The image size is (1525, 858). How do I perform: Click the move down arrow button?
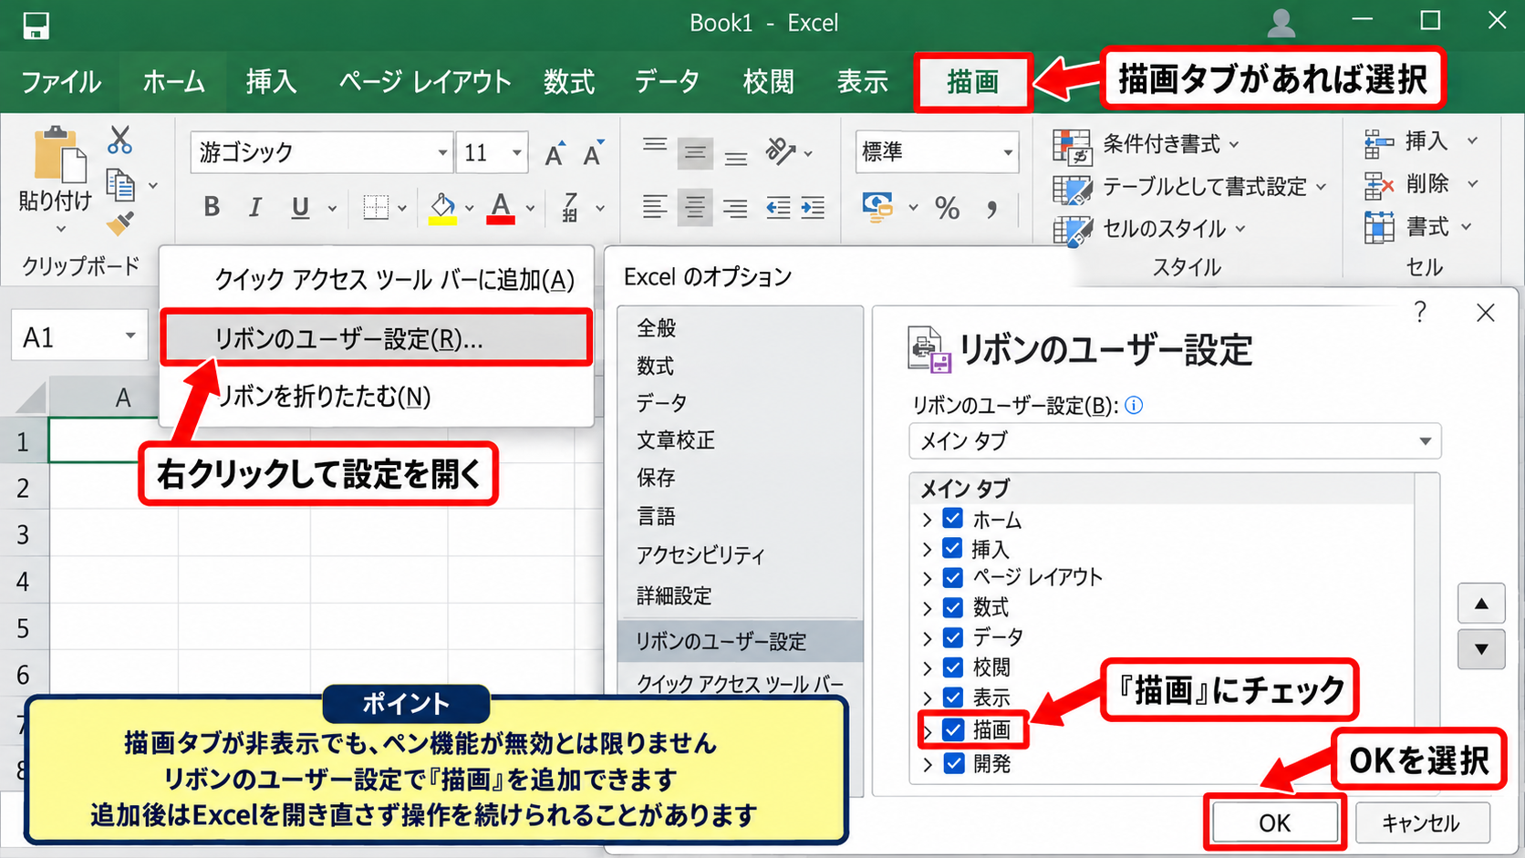click(x=1481, y=649)
